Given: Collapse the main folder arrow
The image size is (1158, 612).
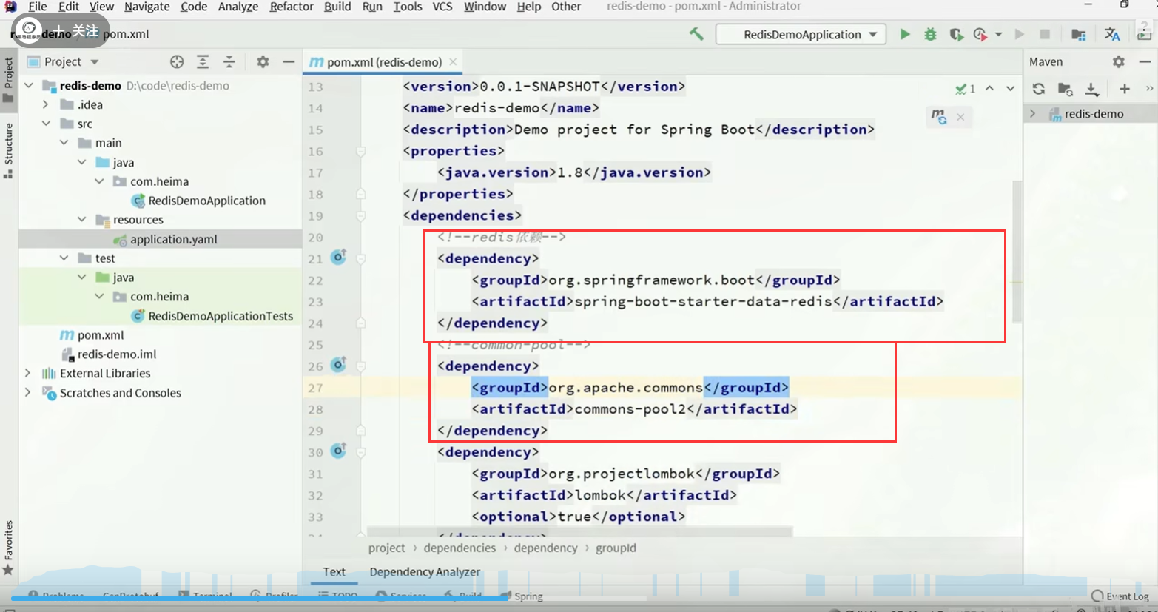Looking at the screenshot, I should [64, 143].
